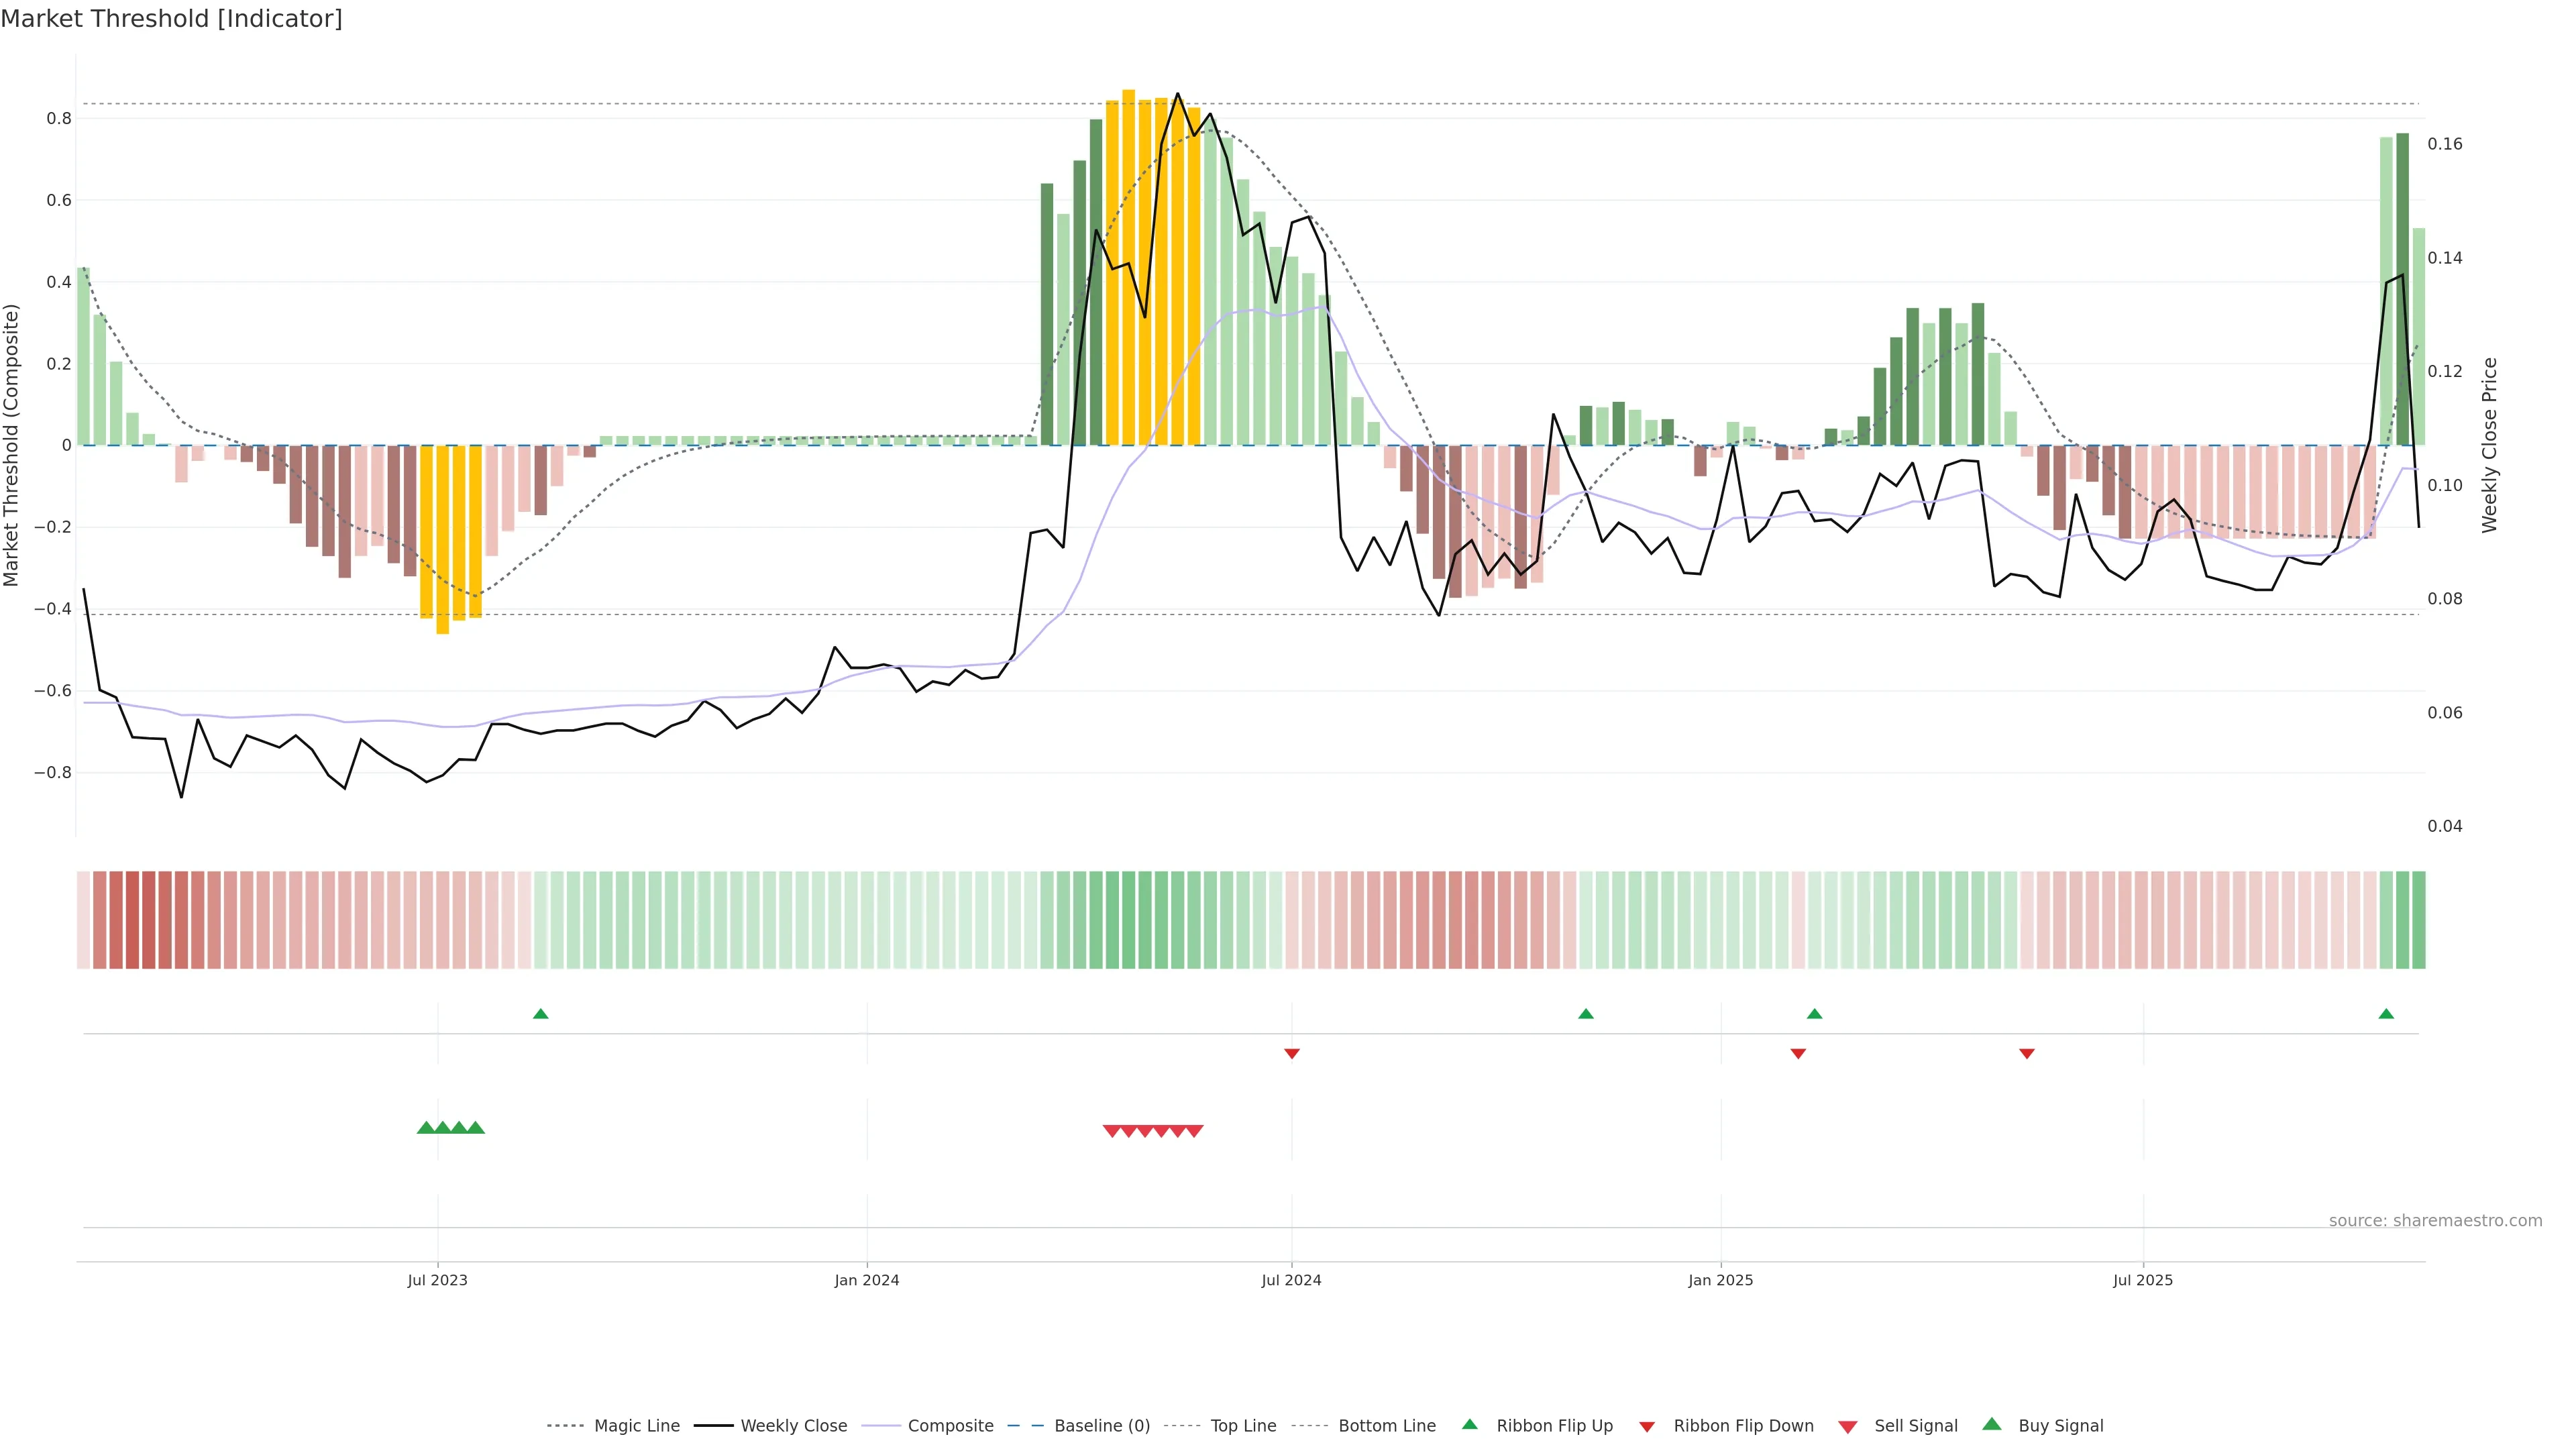
Task: Toggle the Composite legend entry
Action: pos(950,1426)
